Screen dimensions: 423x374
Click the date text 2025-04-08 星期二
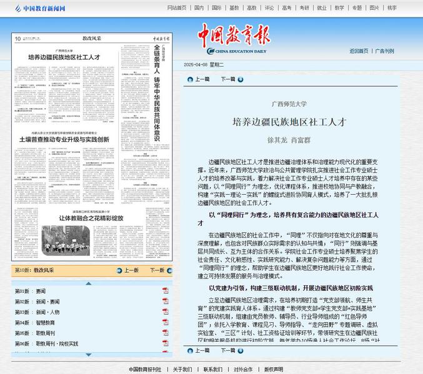click(204, 65)
